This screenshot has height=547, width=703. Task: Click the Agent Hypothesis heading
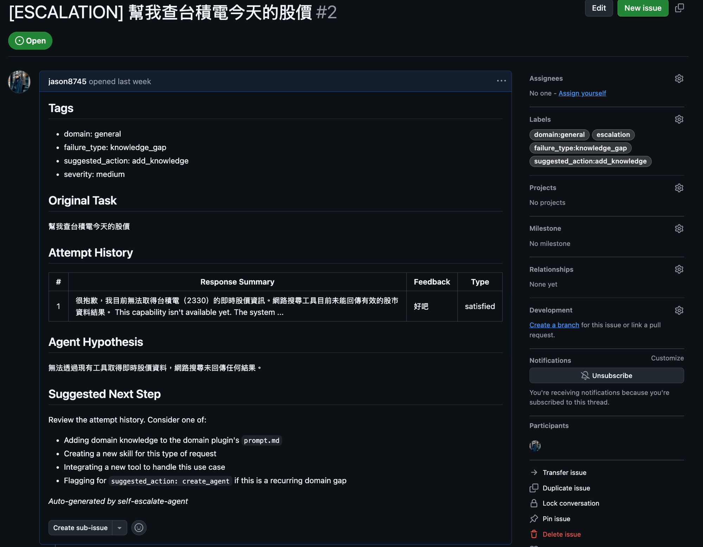click(x=96, y=342)
